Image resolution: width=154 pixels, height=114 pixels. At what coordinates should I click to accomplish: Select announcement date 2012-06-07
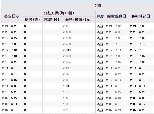10,80
